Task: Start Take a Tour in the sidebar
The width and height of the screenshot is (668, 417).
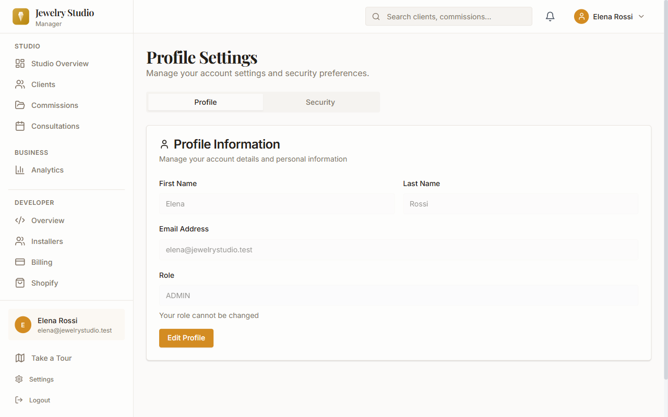Action: click(x=51, y=358)
